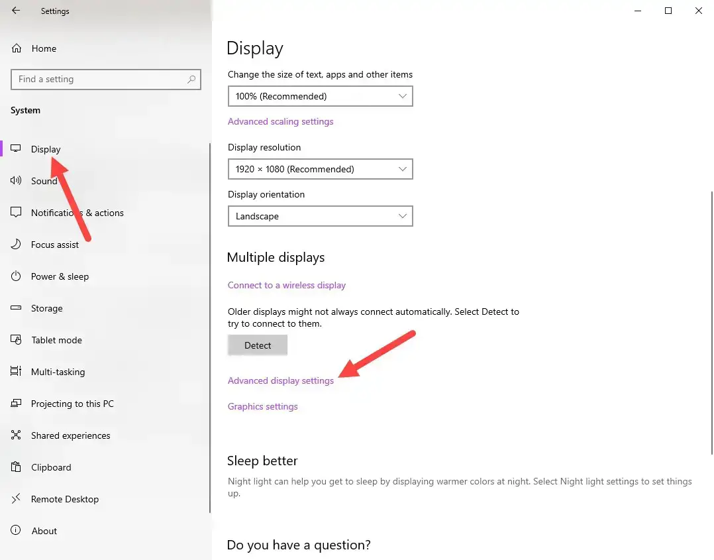Screen dimensions: 714x560
Task: Open Advanced display settings
Action: 280,380
